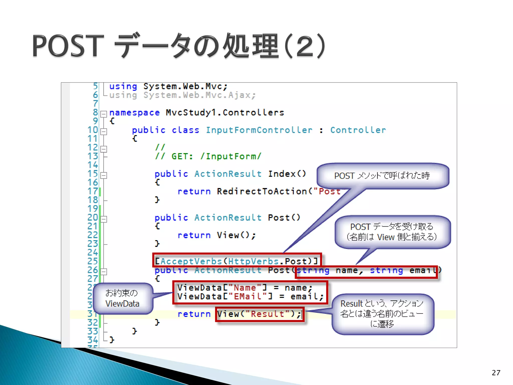Click the AcceptVerbs(HttpVerbs.Post) attribute box
Image resolution: width=513 pixels, height=385 pixels.
pos(236,261)
